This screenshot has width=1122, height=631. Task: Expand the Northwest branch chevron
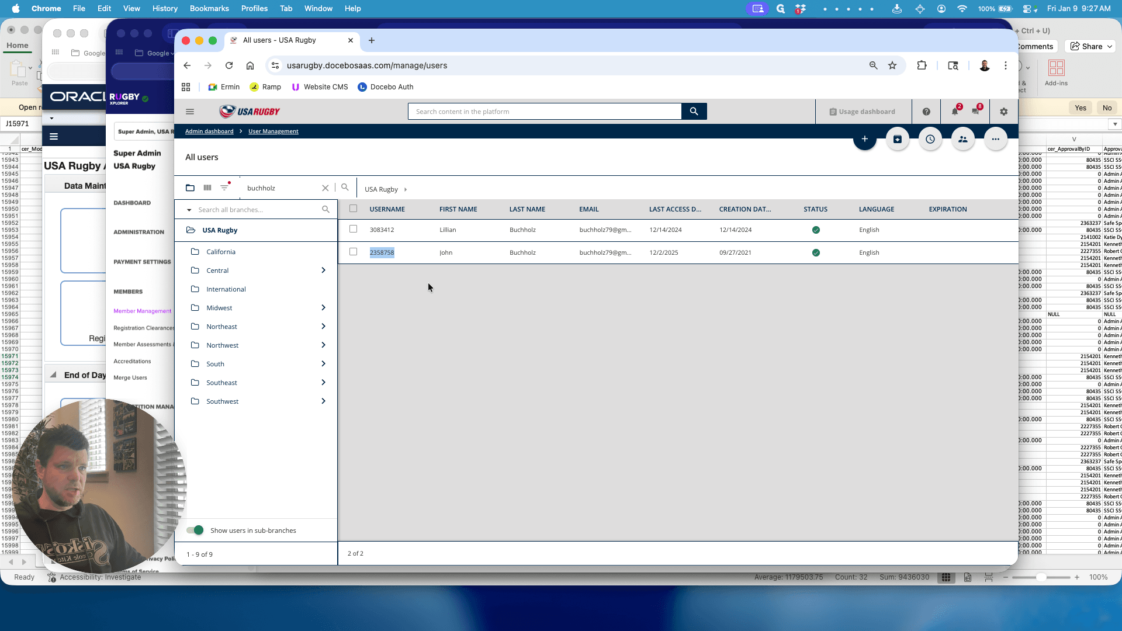(x=323, y=345)
